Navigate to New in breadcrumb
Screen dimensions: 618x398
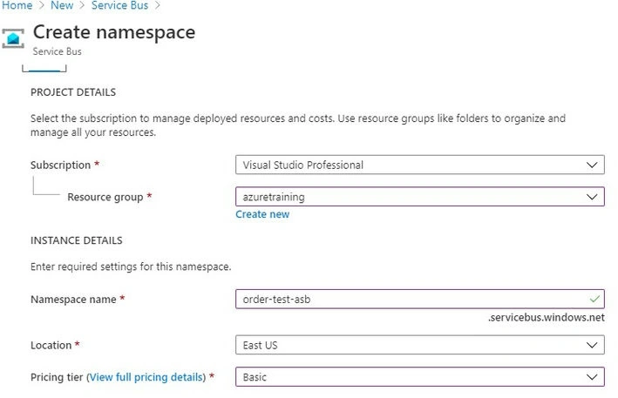(62, 5)
